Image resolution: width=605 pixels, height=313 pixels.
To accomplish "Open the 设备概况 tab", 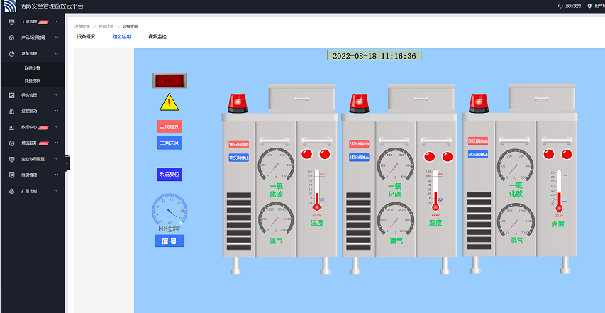I will (85, 36).
